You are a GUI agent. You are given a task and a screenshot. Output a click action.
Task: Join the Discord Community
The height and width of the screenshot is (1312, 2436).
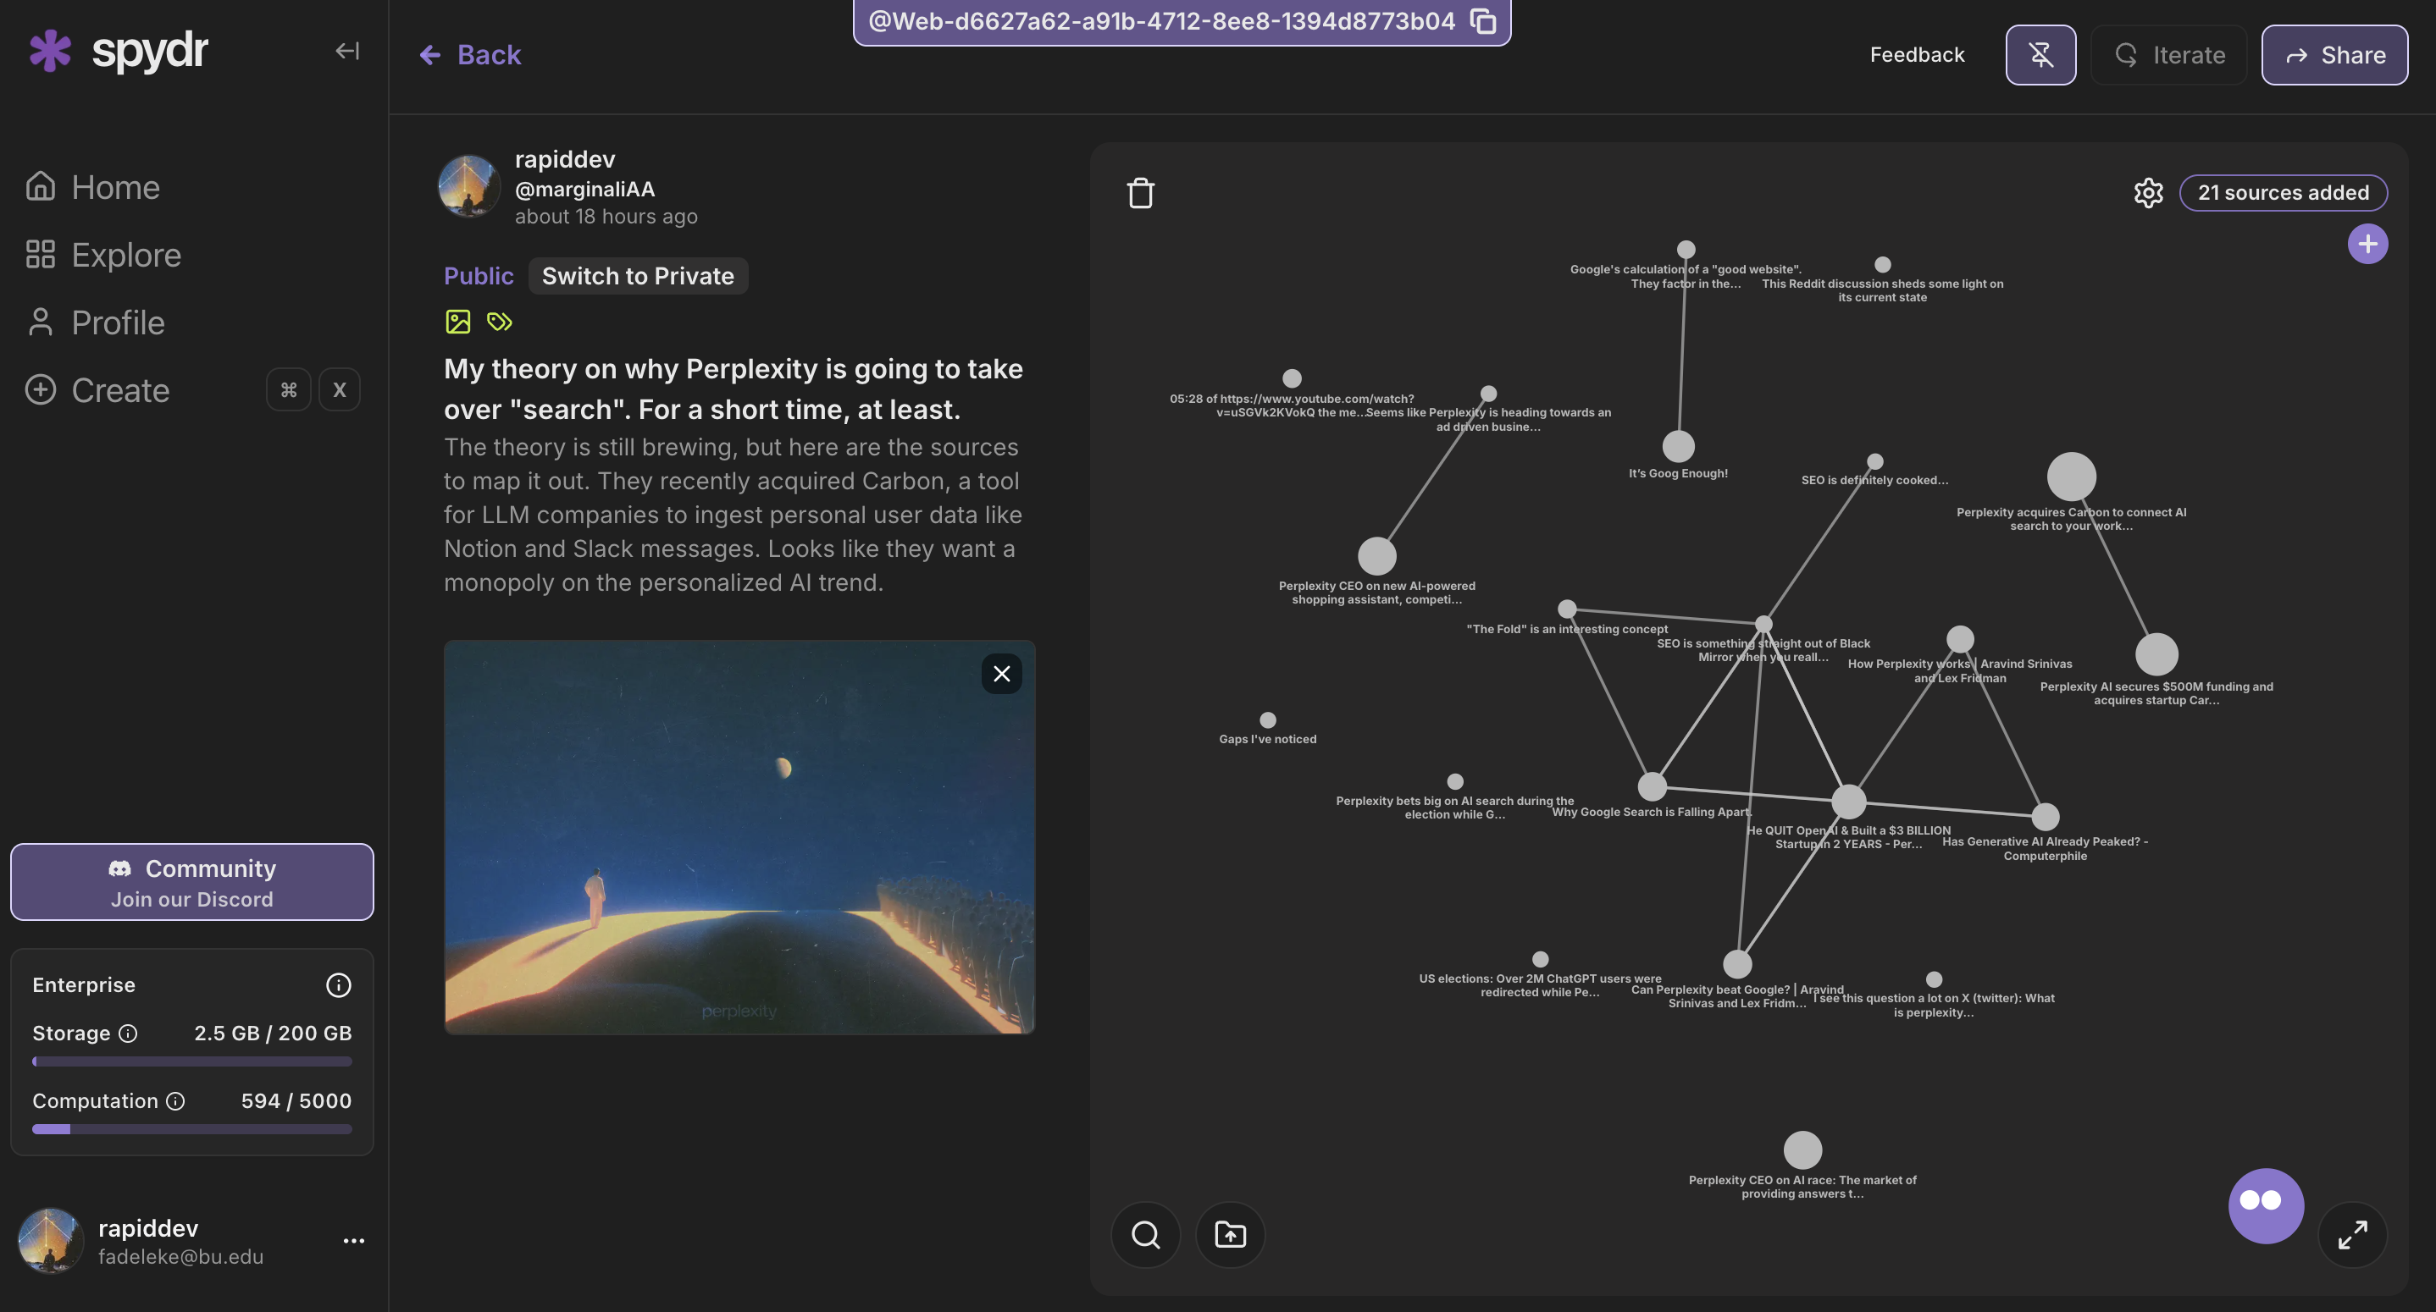pos(192,882)
